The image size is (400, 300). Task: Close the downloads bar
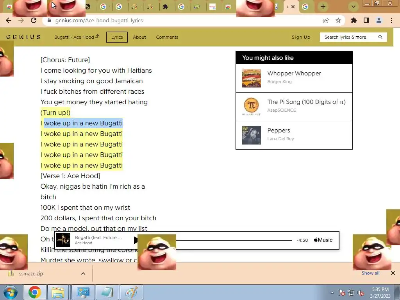tap(393, 273)
